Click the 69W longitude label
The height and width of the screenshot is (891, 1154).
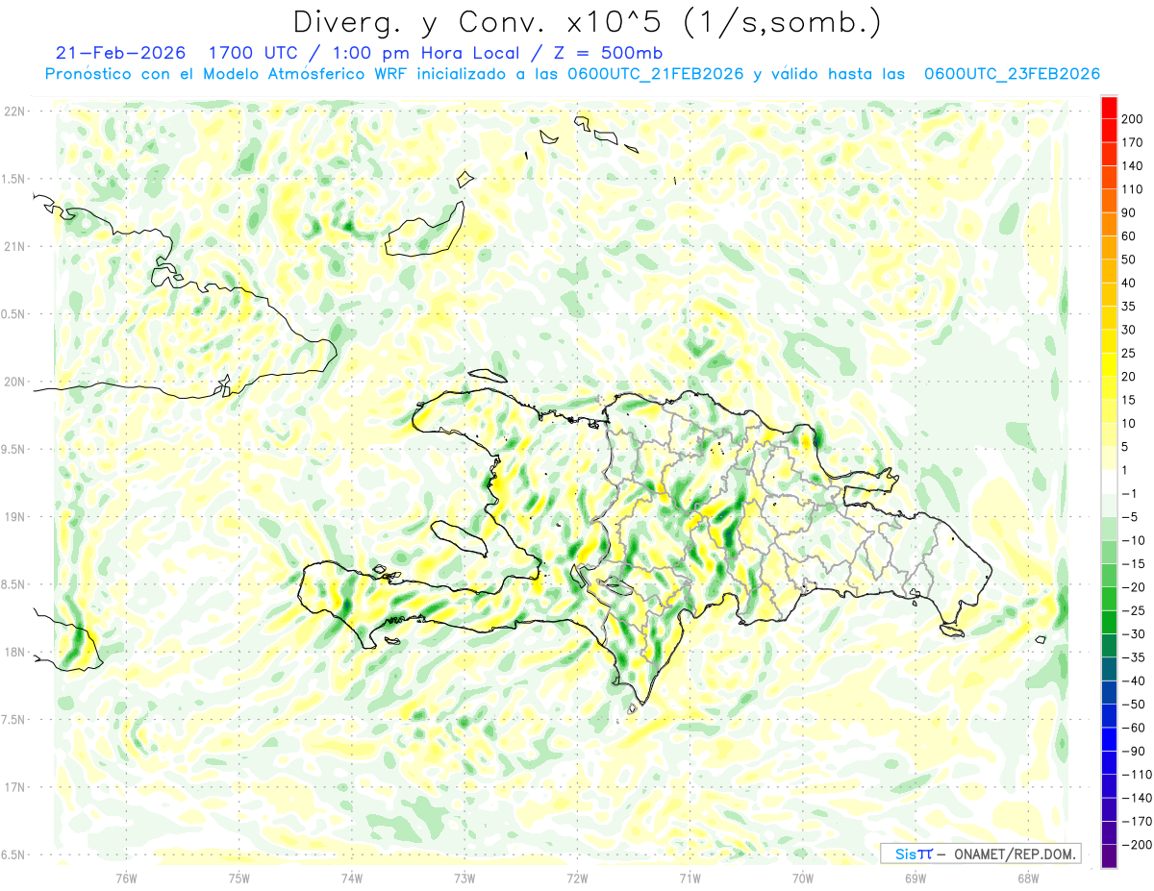pyautogui.click(x=915, y=879)
